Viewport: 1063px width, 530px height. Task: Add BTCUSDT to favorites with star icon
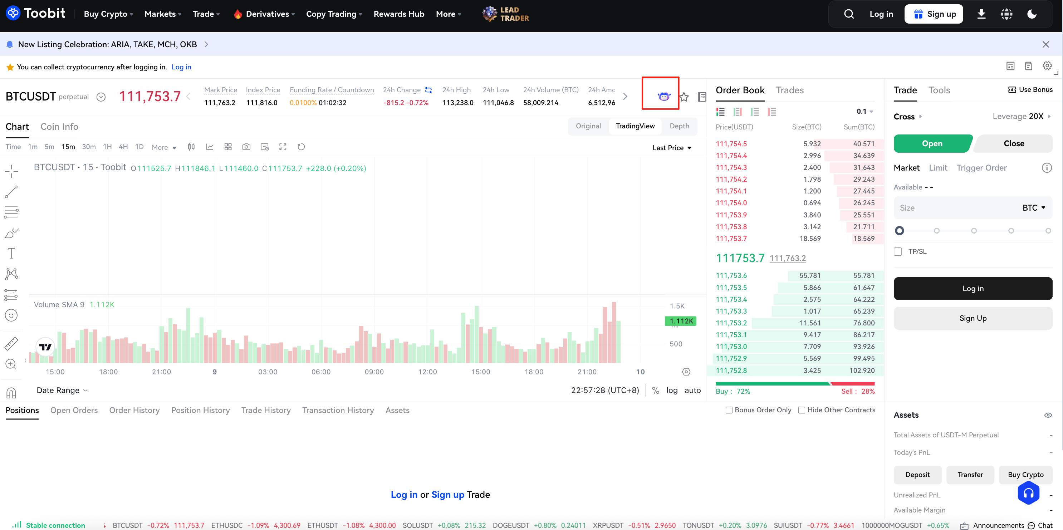(x=684, y=97)
